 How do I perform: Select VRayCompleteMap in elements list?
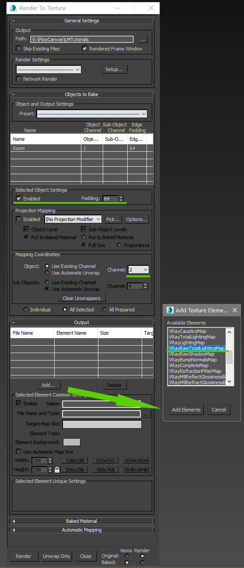click(188, 365)
